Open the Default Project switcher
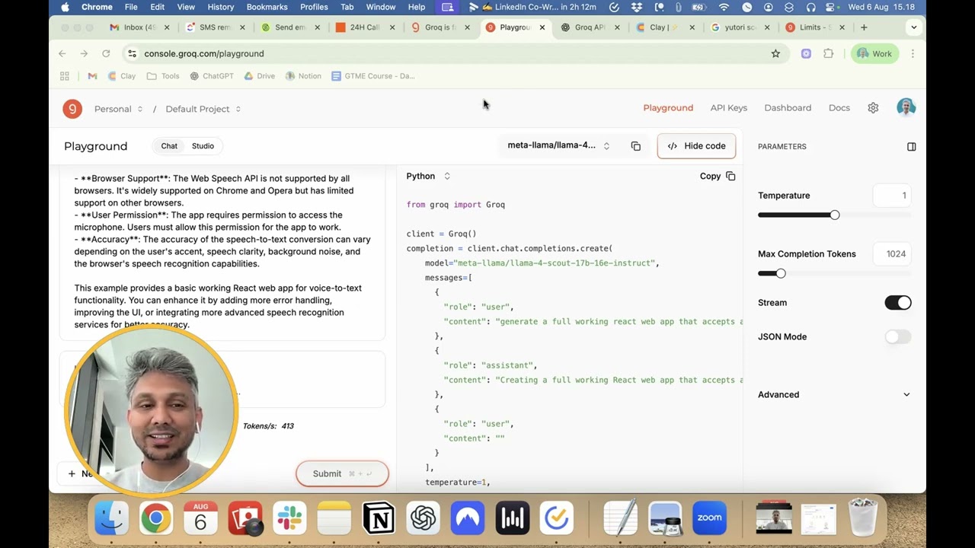Viewport: 975px width, 548px height. [x=203, y=109]
